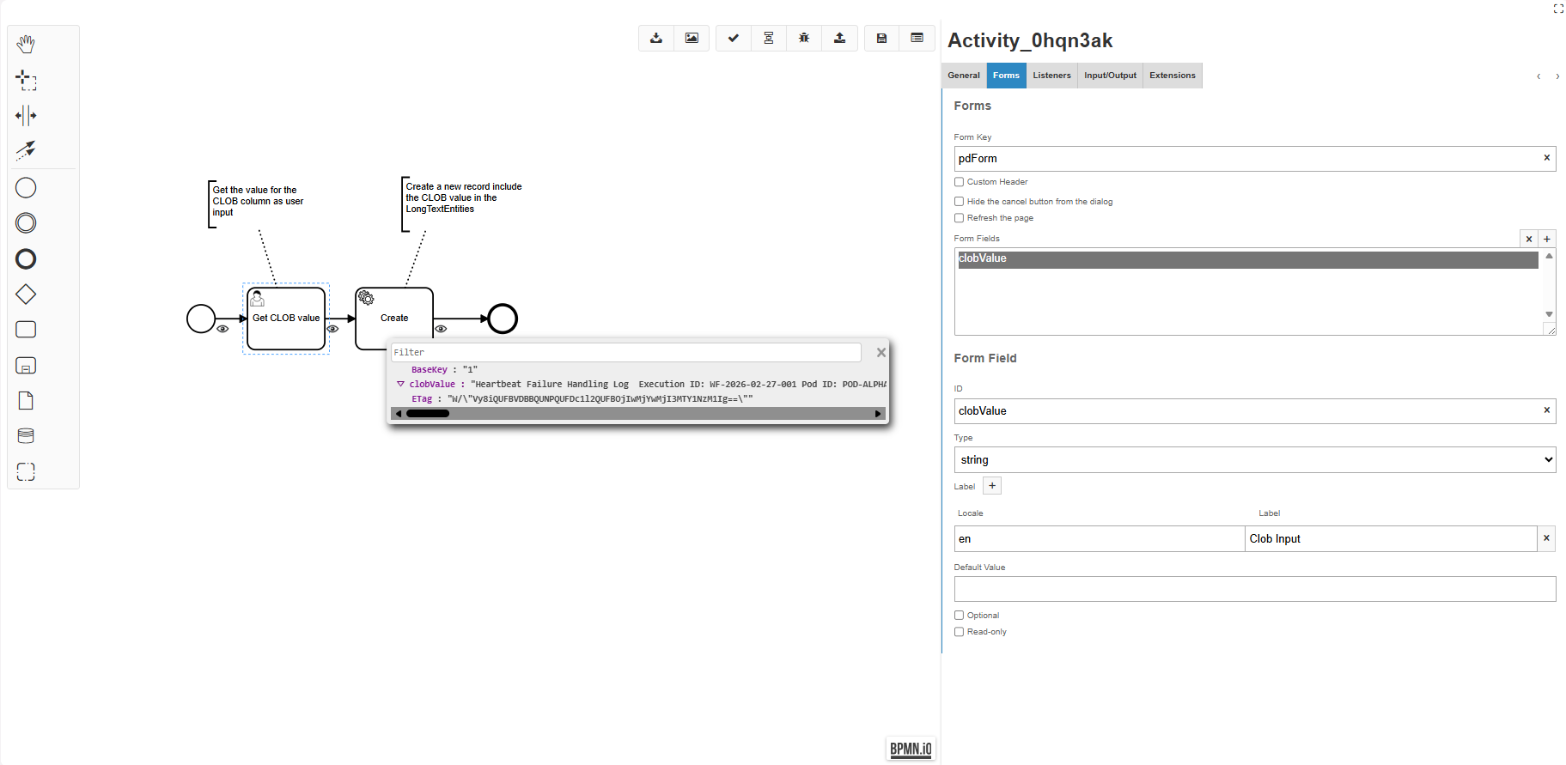Open the Type dropdown showing string
1566x765 pixels.
tap(1255, 460)
